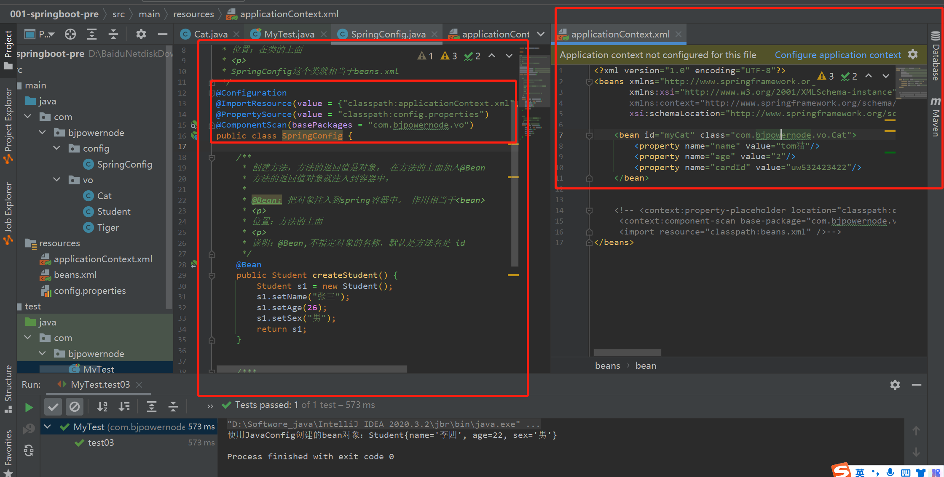Click Expand All in the Project toolbar

[92, 34]
